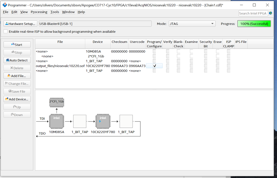Click the 100% Successful progress bar
The height and width of the screenshot is (178, 277).
point(254,24)
